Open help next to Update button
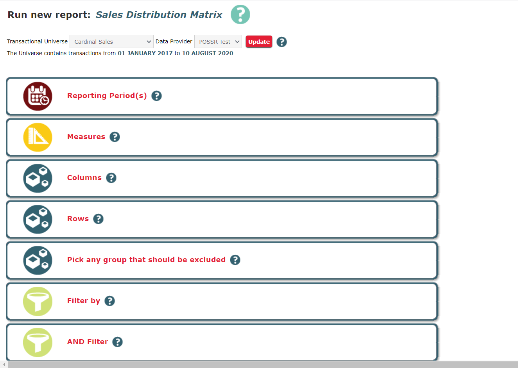The image size is (518, 368). [x=281, y=42]
